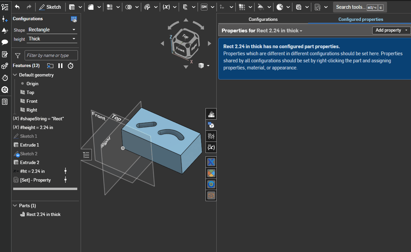Open the Shape dropdown showing Rectangle

[x=52, y=30]
